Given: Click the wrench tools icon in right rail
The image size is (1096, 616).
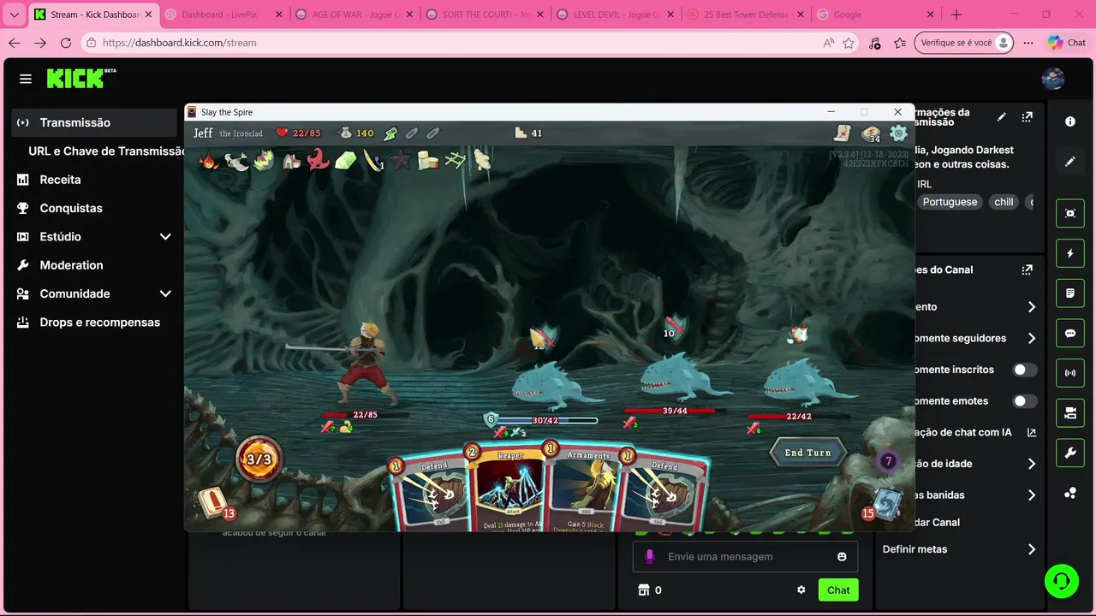Looking at the screenshot, I should tap(1070, 453).
